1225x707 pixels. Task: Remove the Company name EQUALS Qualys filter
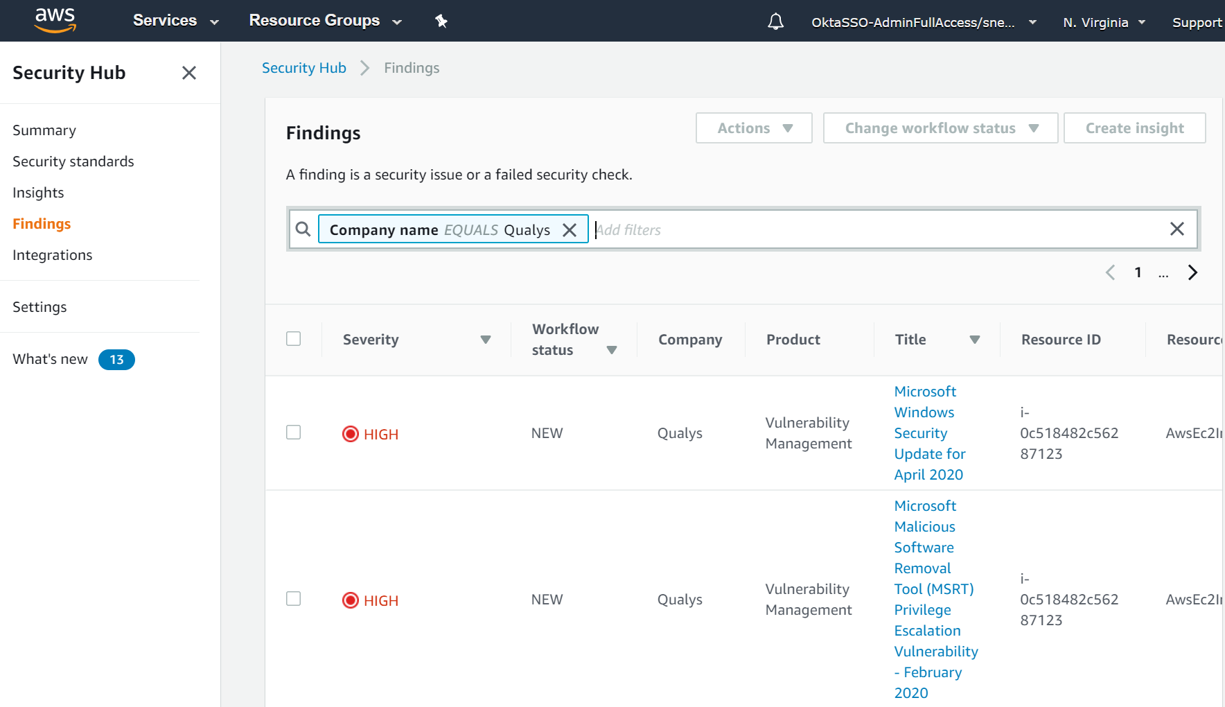pyautogui.click(x=570, y=229)
